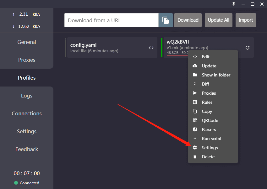The height and width of the screenshot is (189, 267).
Task: Choose Diff from the context menu
Action: [x=205, y=84]
